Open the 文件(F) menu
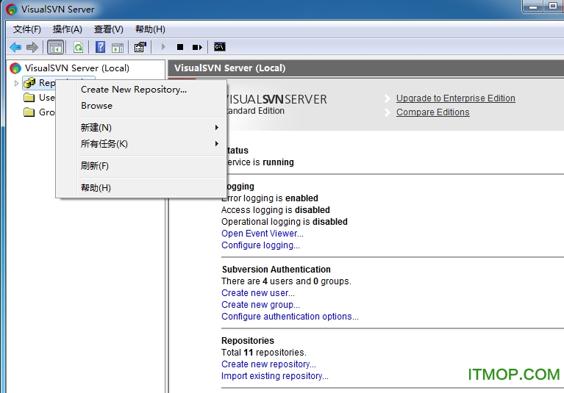 coord(27,29)
